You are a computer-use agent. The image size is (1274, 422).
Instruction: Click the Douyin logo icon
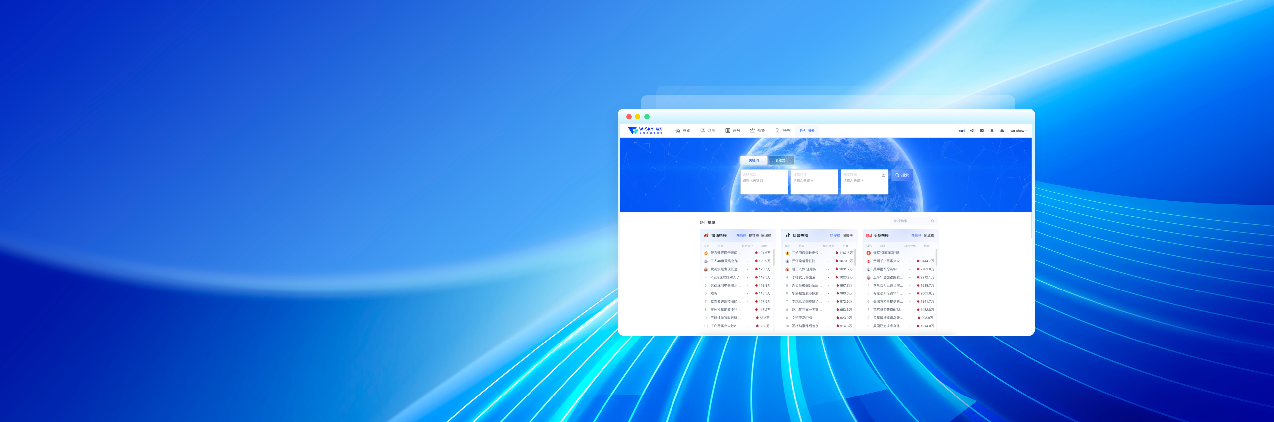click(788, 236)
